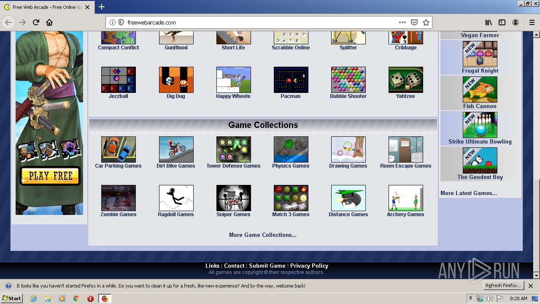Image resolution: width=540 pixels, height=304 pixels.
Task: Open Distance Games collection thumbnail
Action: (348, 198)
